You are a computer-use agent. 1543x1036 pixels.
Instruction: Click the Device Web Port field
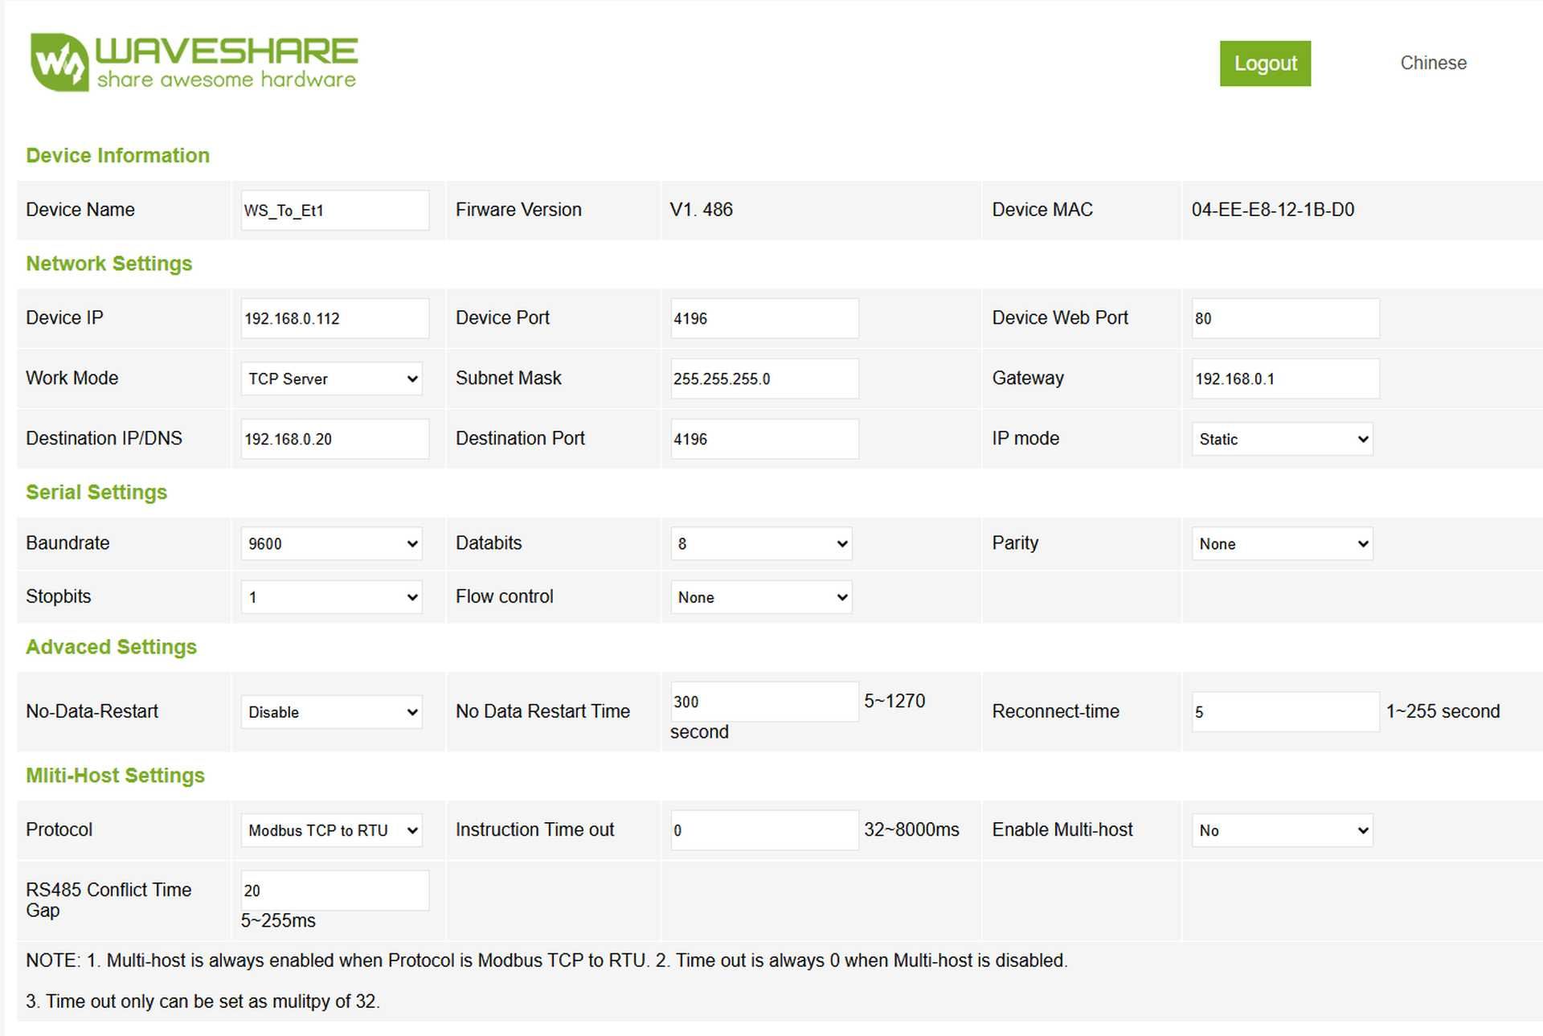1285,318
